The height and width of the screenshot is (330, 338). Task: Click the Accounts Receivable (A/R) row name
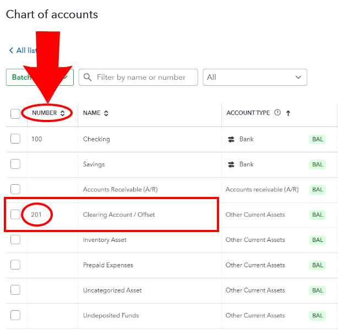(121, 190)
